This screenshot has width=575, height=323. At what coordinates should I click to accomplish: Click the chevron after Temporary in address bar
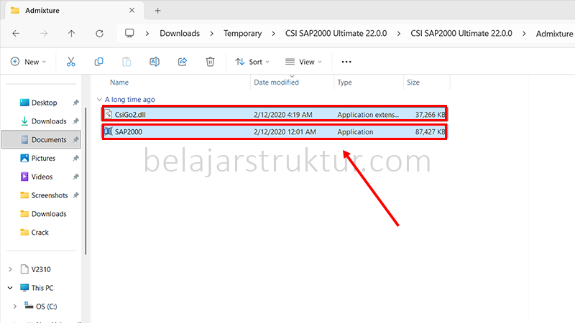pyautogui.click(x=273, y=34)
